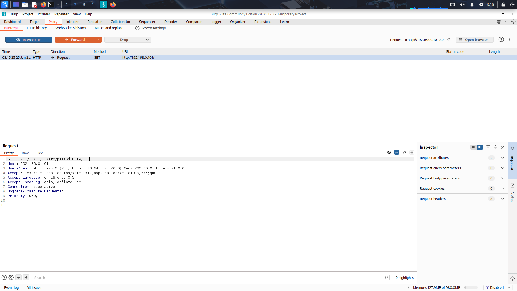Viewport: 517px width, 291px height.
Task: Toggle hide non-printable characters eye icon
Action: [389, 152]
